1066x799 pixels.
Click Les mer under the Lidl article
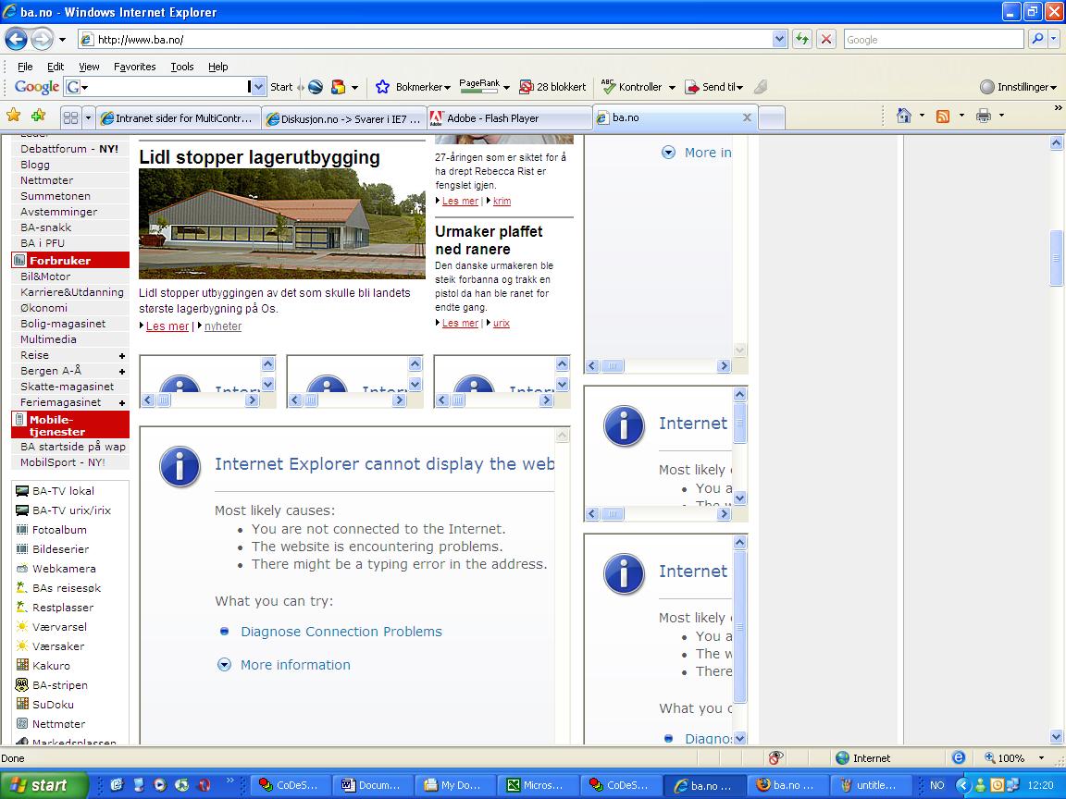pos(167,326)
